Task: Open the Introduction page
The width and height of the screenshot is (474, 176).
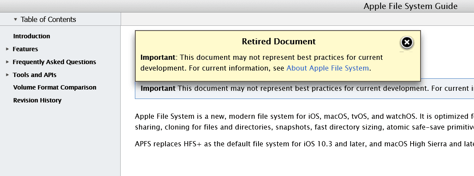Action: click(31, 36)
